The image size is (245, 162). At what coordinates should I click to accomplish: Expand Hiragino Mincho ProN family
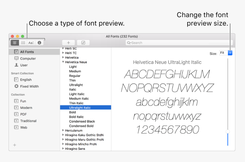coord(63,144)
